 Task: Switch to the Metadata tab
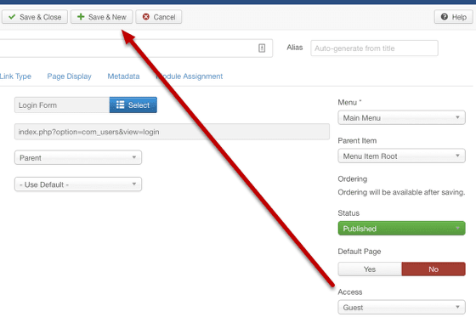click(123, 76)
